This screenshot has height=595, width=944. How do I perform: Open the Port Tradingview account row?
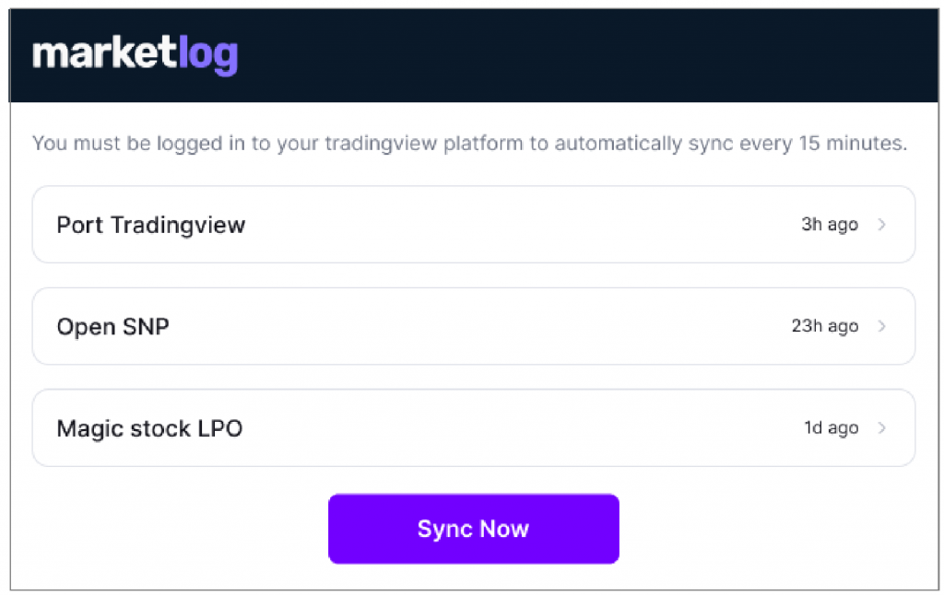473,225
